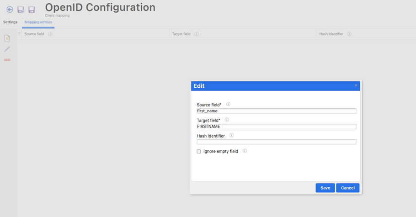Click the new entry document icon
The image size is (416, 217).
[x=7, y=38]
